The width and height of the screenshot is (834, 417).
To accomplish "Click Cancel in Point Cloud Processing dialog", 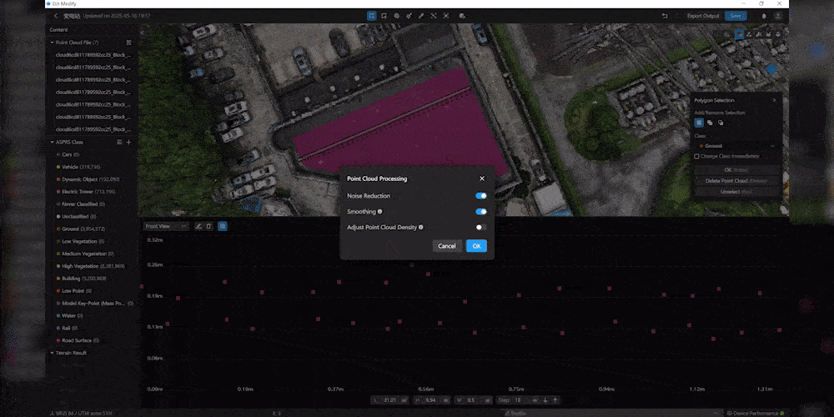I will coord(447,246).
